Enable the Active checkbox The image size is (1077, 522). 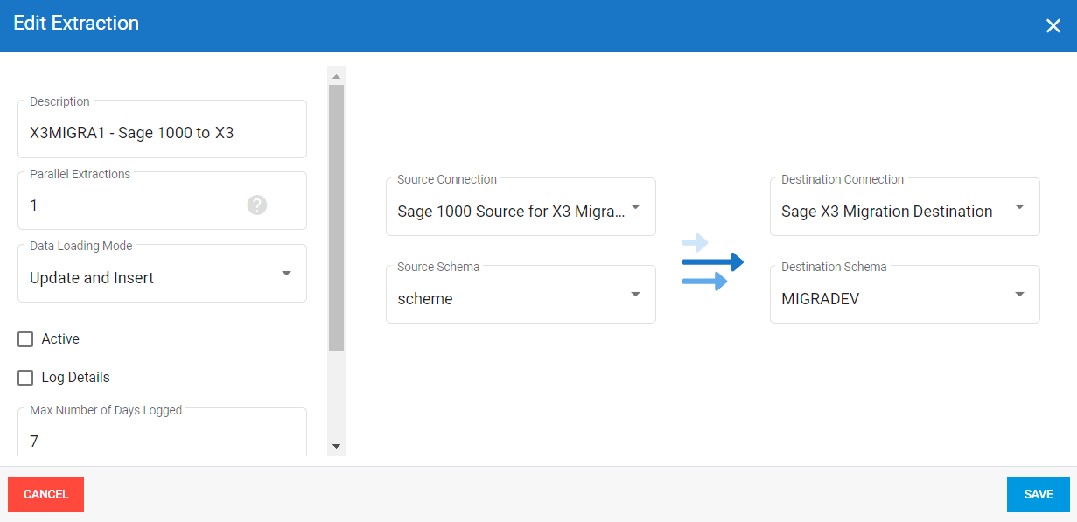25,339
